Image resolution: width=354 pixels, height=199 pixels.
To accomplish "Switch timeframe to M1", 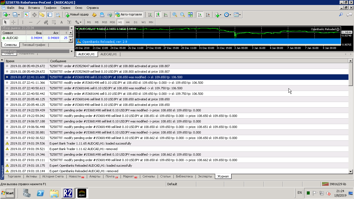I will pos(89,22).
